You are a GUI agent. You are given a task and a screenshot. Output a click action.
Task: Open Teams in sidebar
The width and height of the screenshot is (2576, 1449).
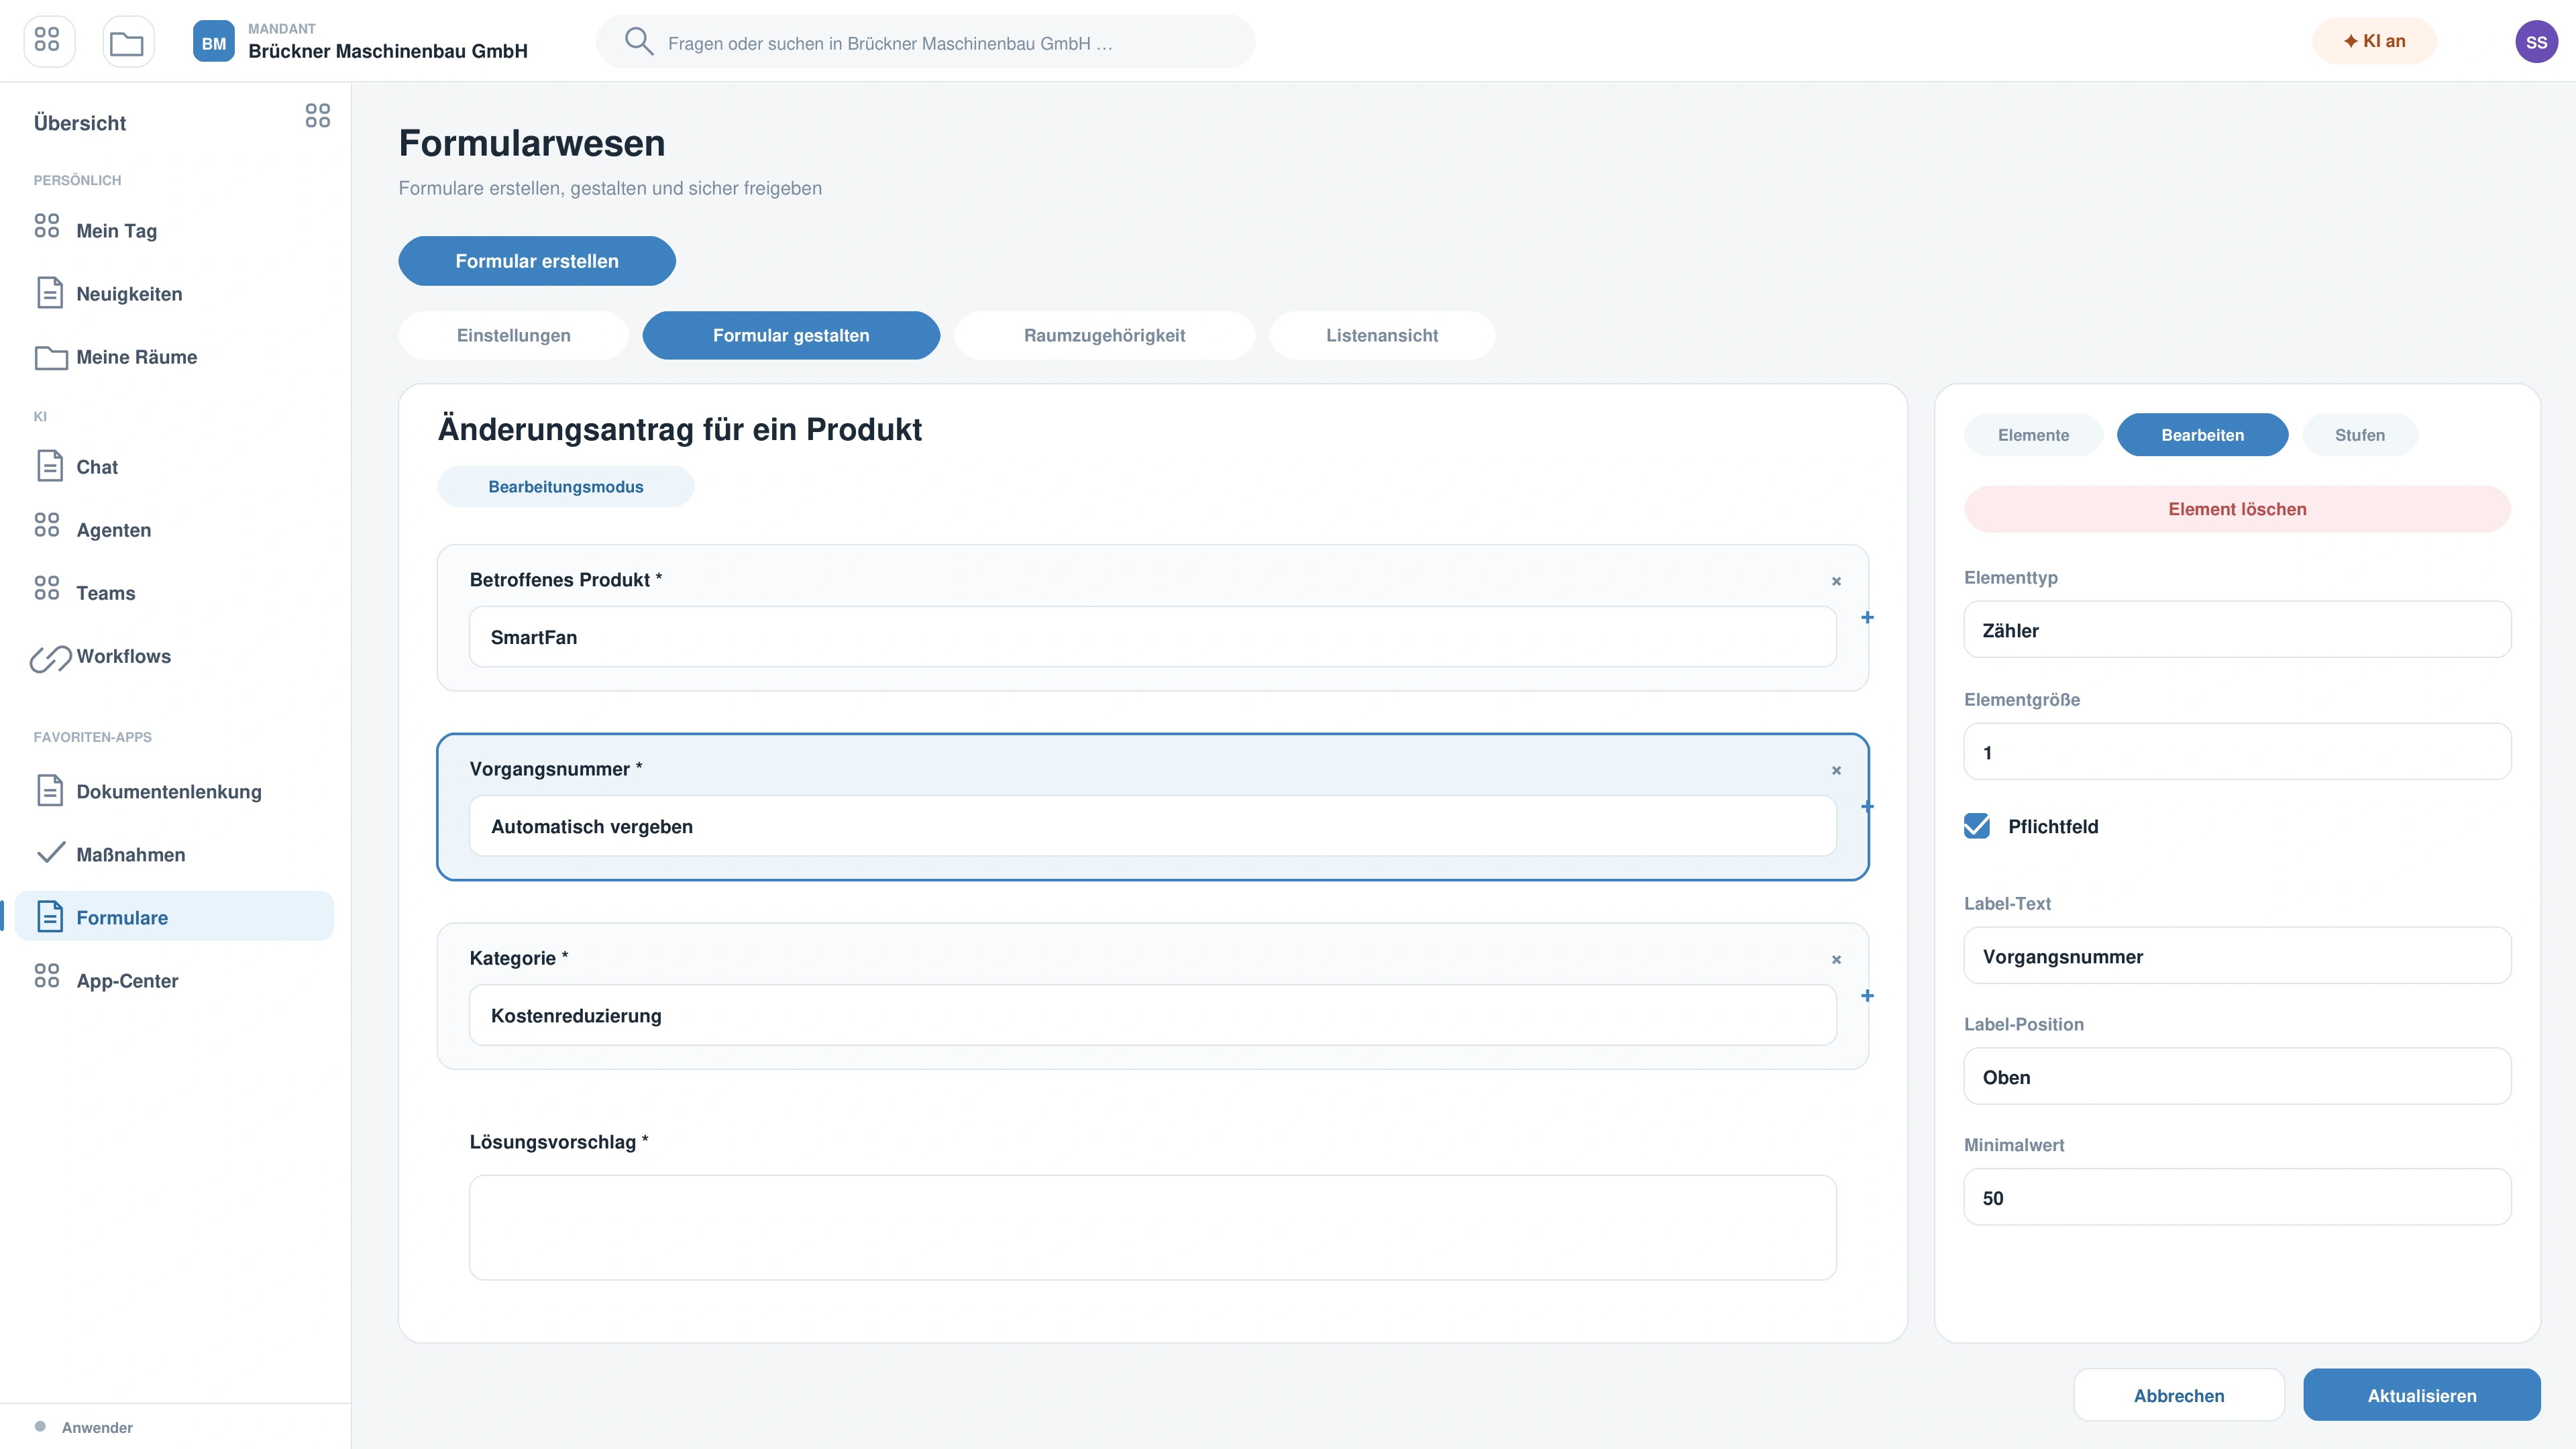[174, 593]
